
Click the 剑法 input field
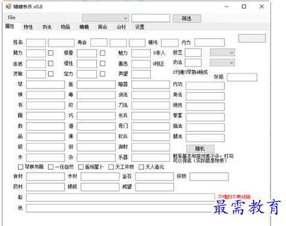(x=151, y=95)
